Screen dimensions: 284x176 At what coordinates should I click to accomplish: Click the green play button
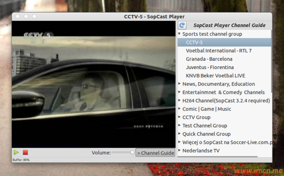16,153
